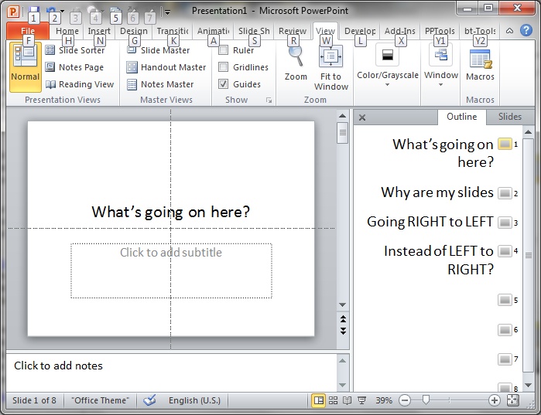Open Notes Master view
The image size is (541, 415).
click(160, 84)
